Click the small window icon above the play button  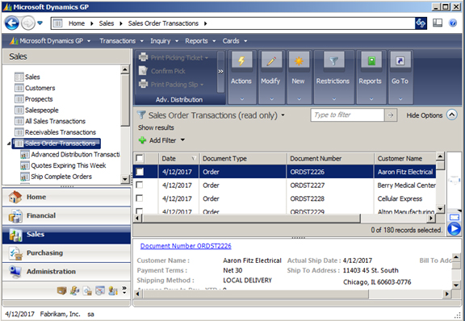455,217
